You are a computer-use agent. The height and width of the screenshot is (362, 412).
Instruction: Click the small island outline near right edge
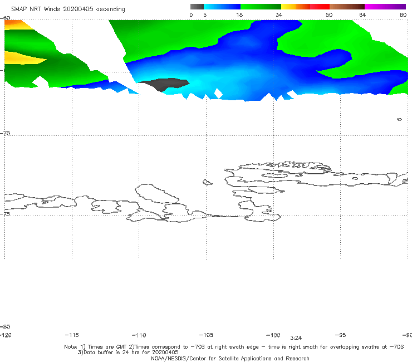[399, 119]
